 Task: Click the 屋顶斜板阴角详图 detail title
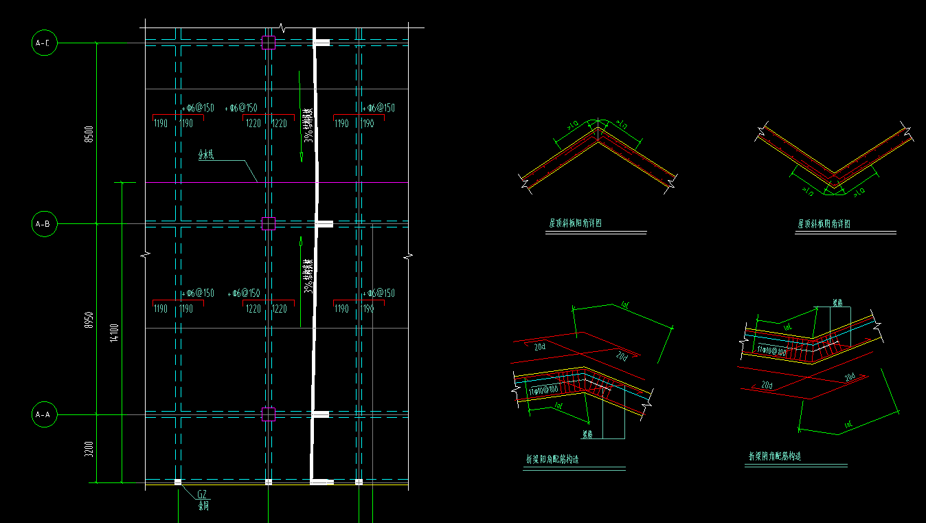(824, 224)
